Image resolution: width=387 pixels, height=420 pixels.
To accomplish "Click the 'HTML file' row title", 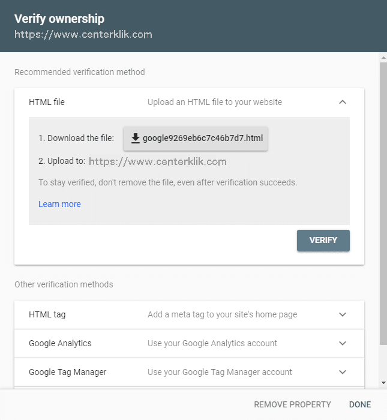I will (x=47, y=102).
